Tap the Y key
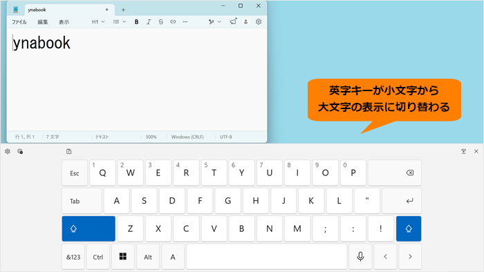 coord(242,173)
